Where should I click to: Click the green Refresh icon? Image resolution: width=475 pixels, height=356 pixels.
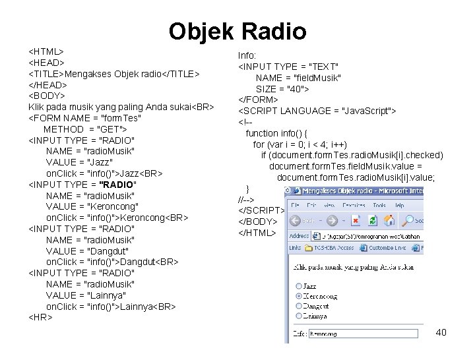[x=372, y=220]
